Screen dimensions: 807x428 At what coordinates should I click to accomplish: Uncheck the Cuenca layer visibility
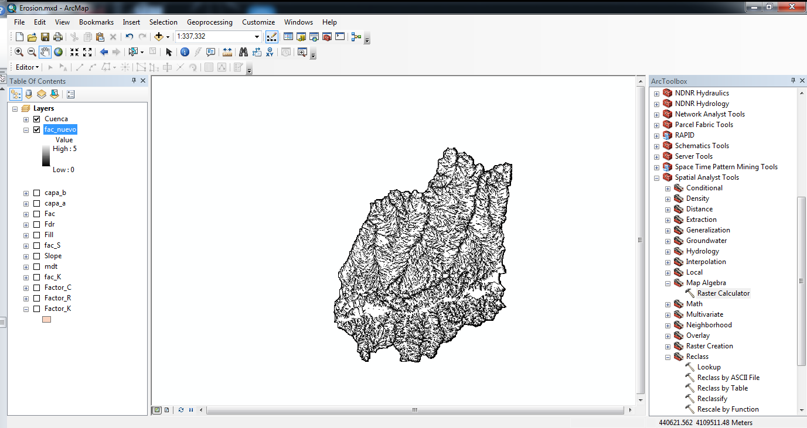coord(36,119)
